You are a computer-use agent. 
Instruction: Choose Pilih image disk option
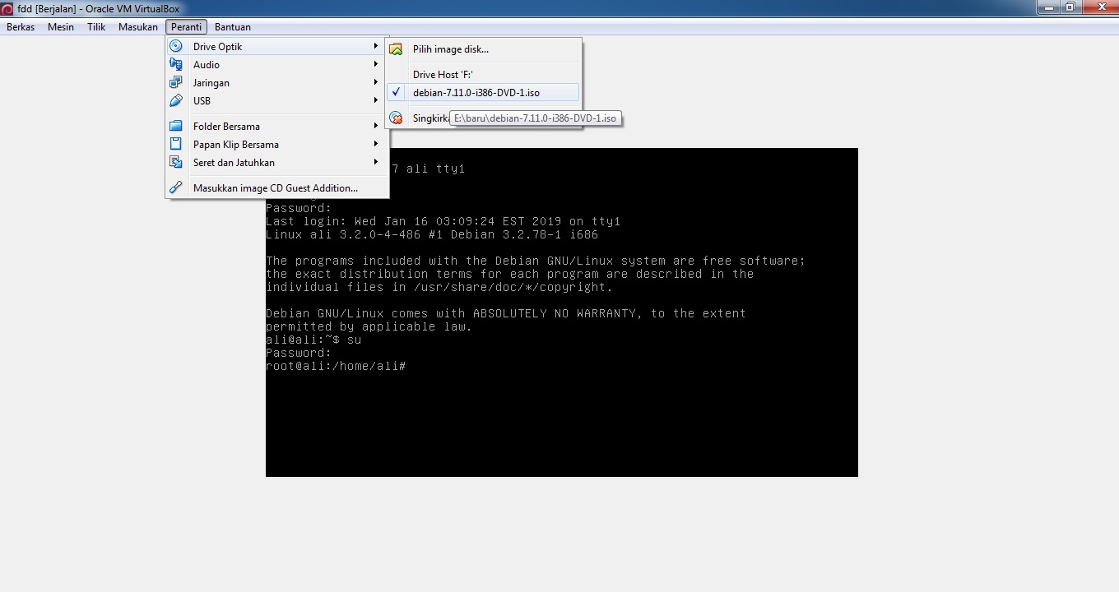(x=451, y=49)
